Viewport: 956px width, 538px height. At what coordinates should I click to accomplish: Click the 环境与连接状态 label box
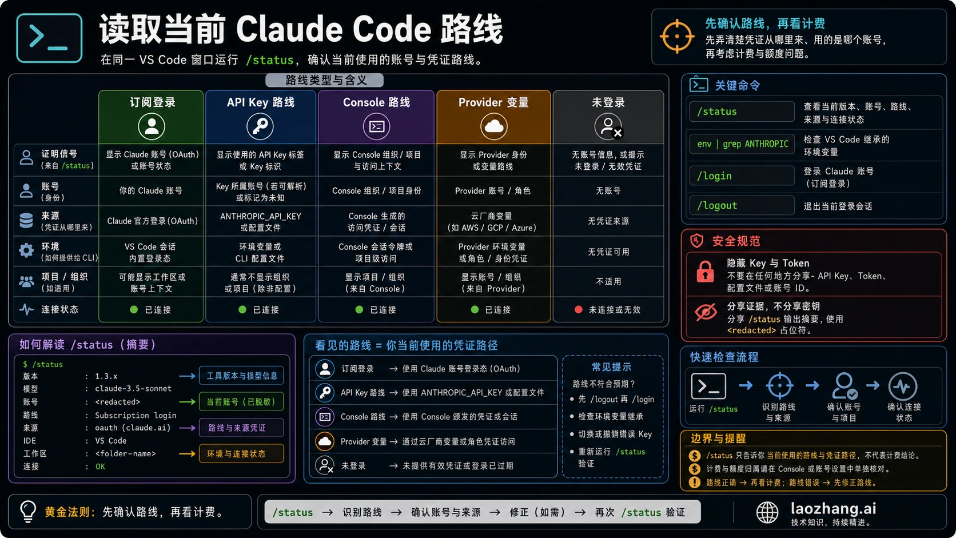coord(241,453)
